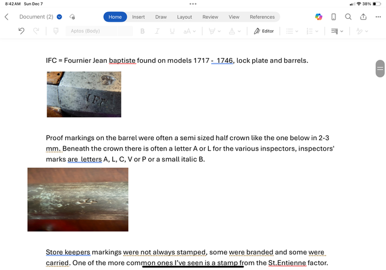Open the View tab
This screenshot has width=386, height=270.
(x=234, y=17)
